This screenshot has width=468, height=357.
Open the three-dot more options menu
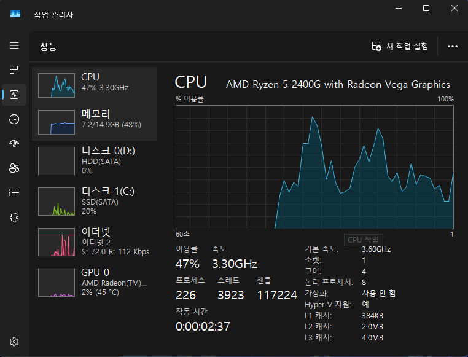pyautogui.click(x=453, y=46)
